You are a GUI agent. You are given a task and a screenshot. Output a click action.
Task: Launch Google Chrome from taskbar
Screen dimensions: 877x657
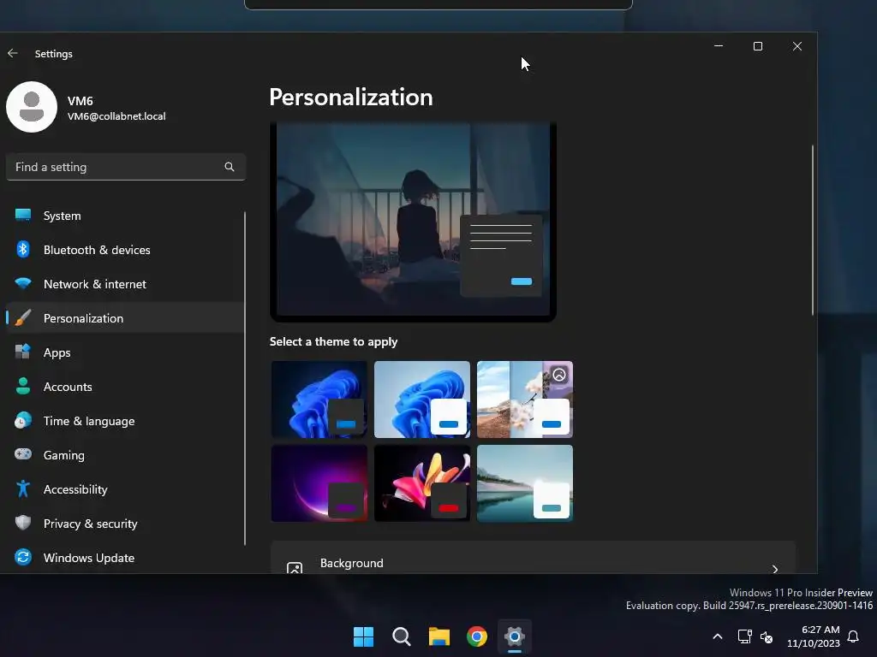476,636
